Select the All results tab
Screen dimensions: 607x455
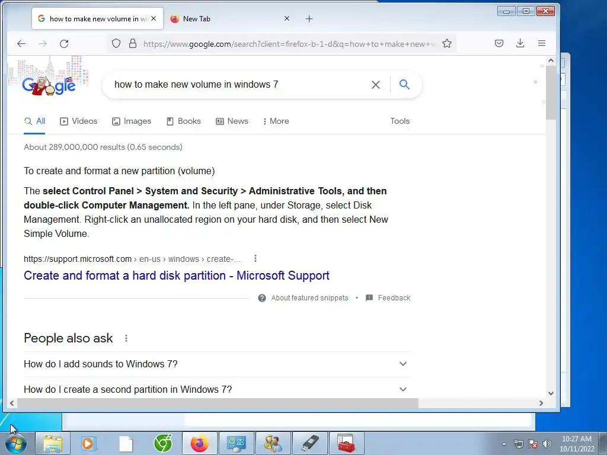34,121
